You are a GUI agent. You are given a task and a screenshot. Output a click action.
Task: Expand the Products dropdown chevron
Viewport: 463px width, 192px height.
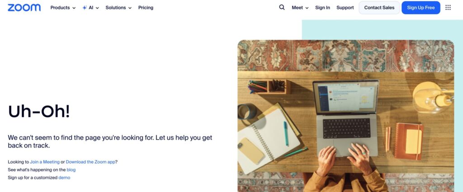74,8
